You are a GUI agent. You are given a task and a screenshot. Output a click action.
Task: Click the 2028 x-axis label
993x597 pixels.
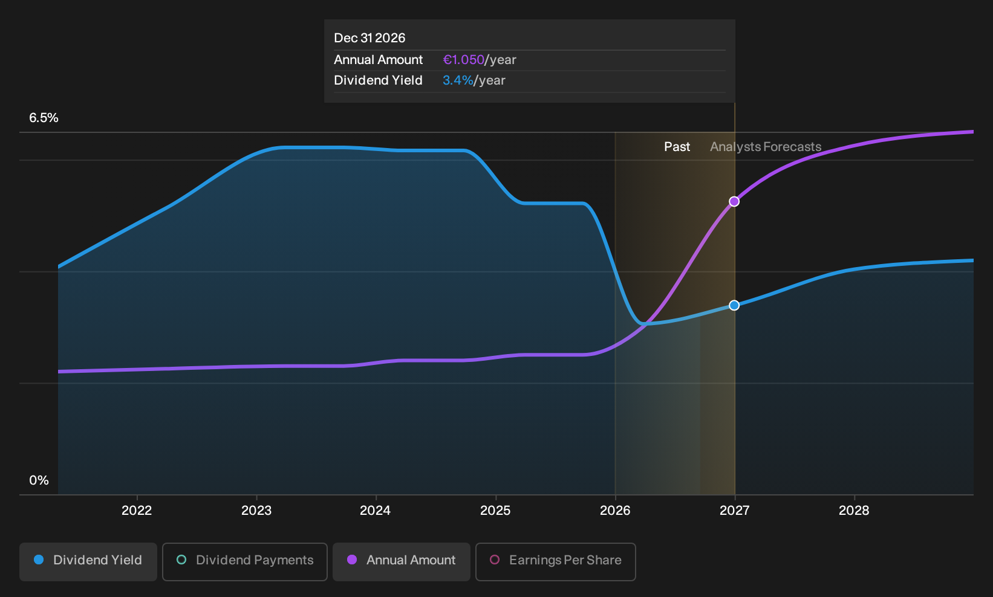854,511
